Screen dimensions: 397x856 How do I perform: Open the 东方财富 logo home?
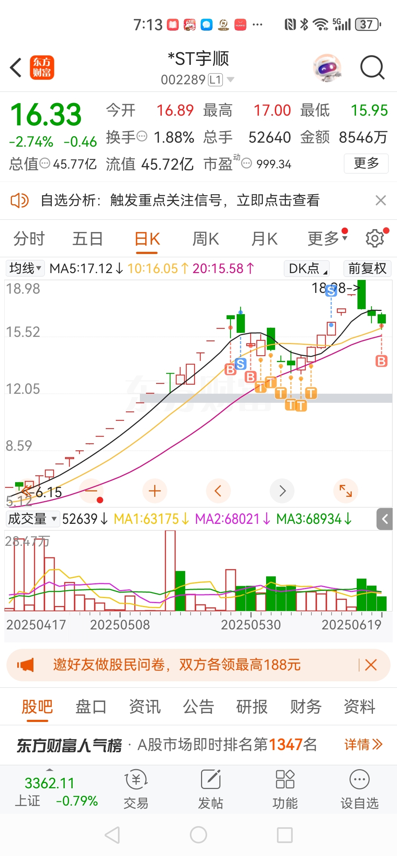tap(42, 67)
